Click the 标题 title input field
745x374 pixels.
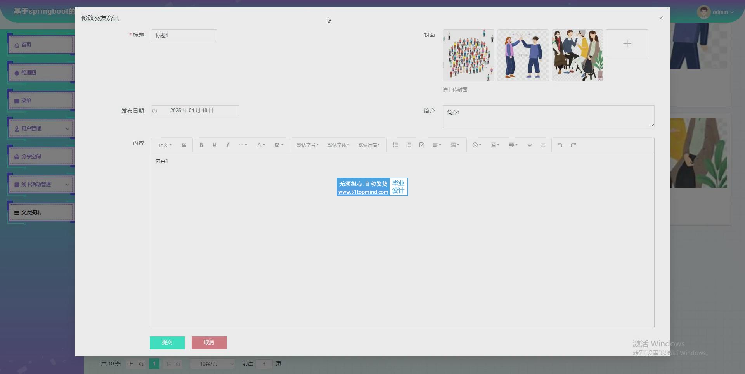tap(184, 36)
